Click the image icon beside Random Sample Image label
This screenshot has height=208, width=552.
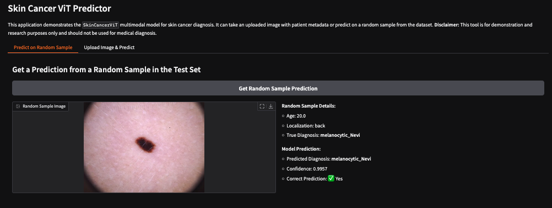pos(18,106)
